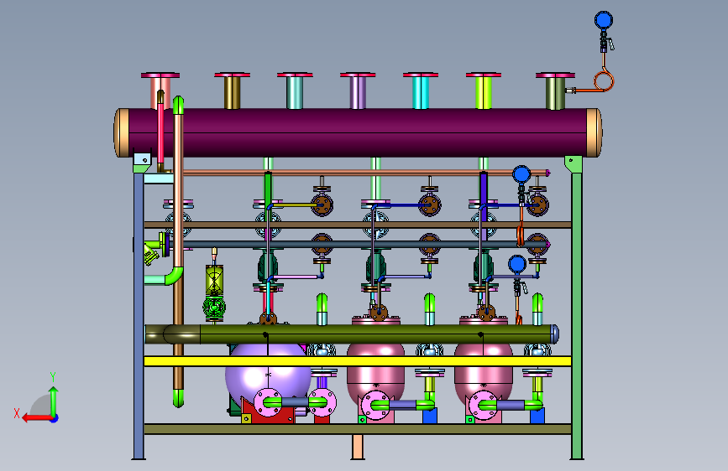Select the bottom olive frame base beam
Screen dimensions: 728x471
pyautogui.click(x=358, y=429)
